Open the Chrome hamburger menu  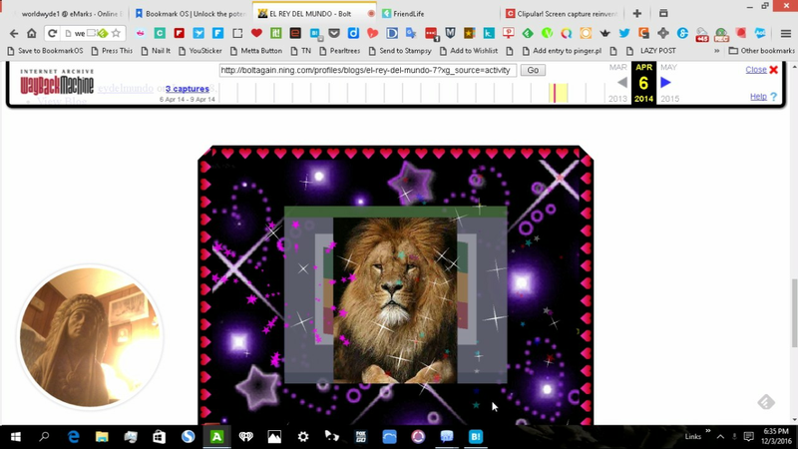click(x=786, y=33)
